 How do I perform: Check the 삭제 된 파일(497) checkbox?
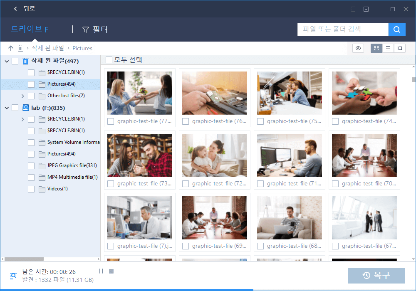15,61
